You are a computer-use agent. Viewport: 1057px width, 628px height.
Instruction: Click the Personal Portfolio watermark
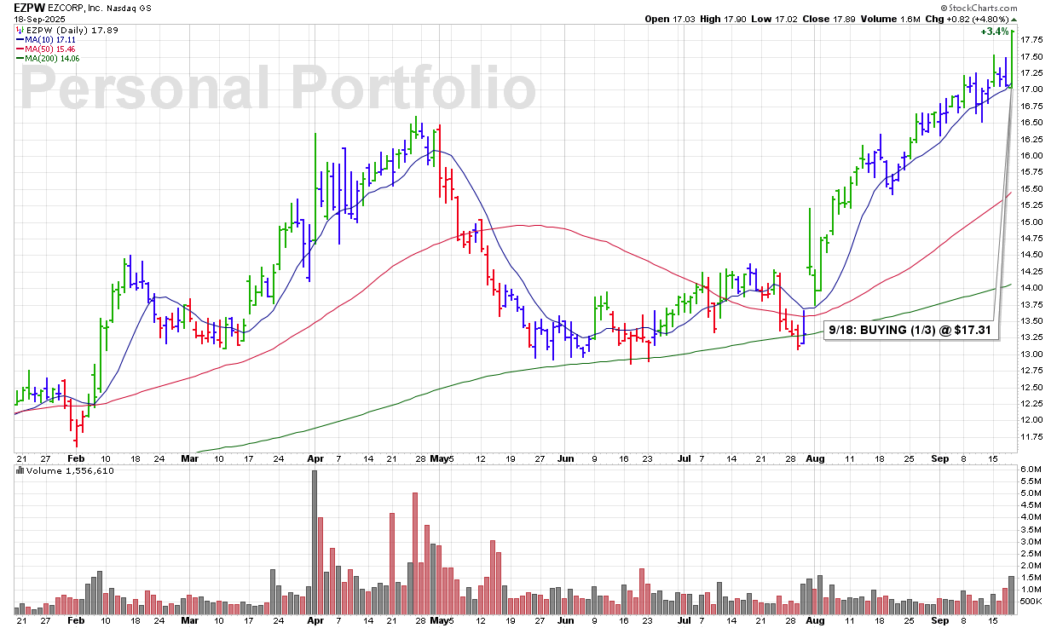click(x=278, y=89)
